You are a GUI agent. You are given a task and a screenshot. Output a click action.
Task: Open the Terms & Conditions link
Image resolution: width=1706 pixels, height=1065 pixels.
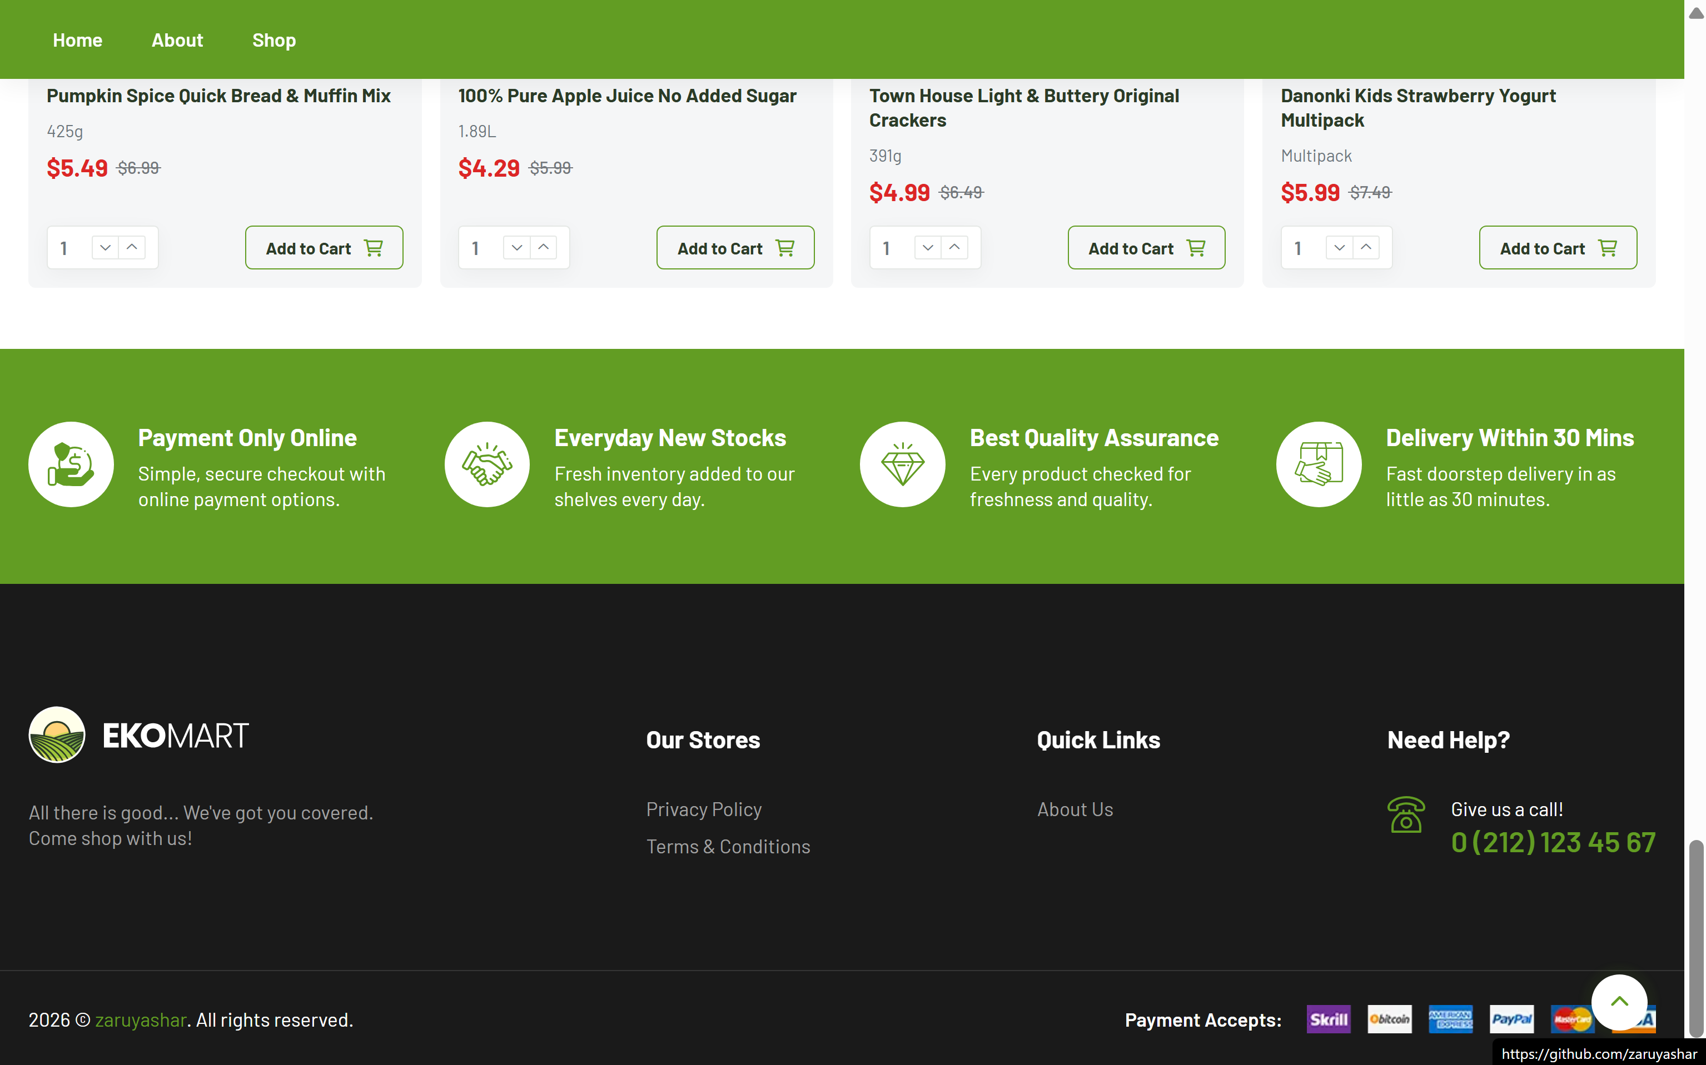728,847
